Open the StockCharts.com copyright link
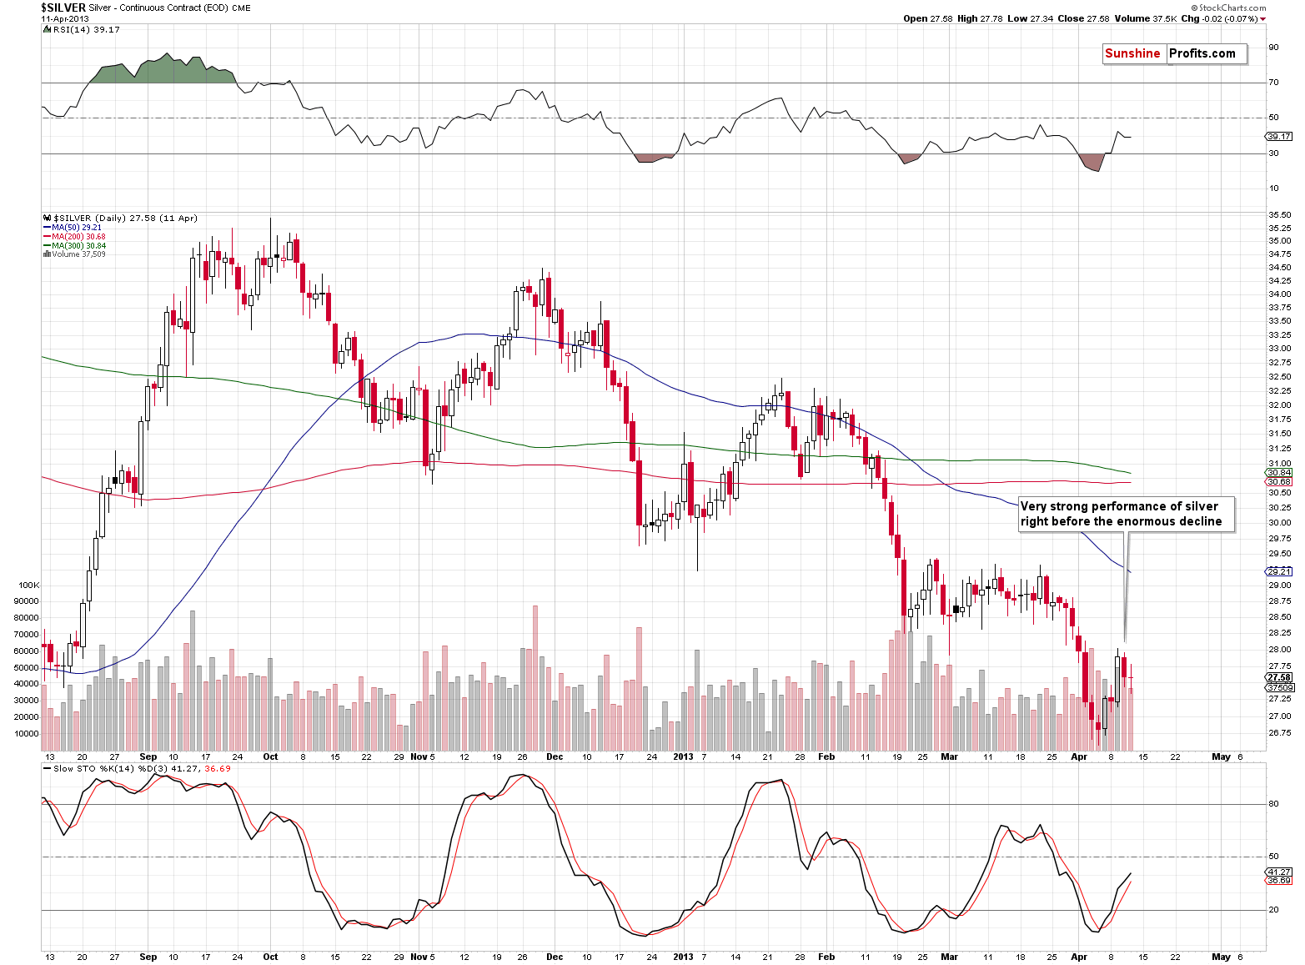1305x965 pixels. click(1230, 8)
